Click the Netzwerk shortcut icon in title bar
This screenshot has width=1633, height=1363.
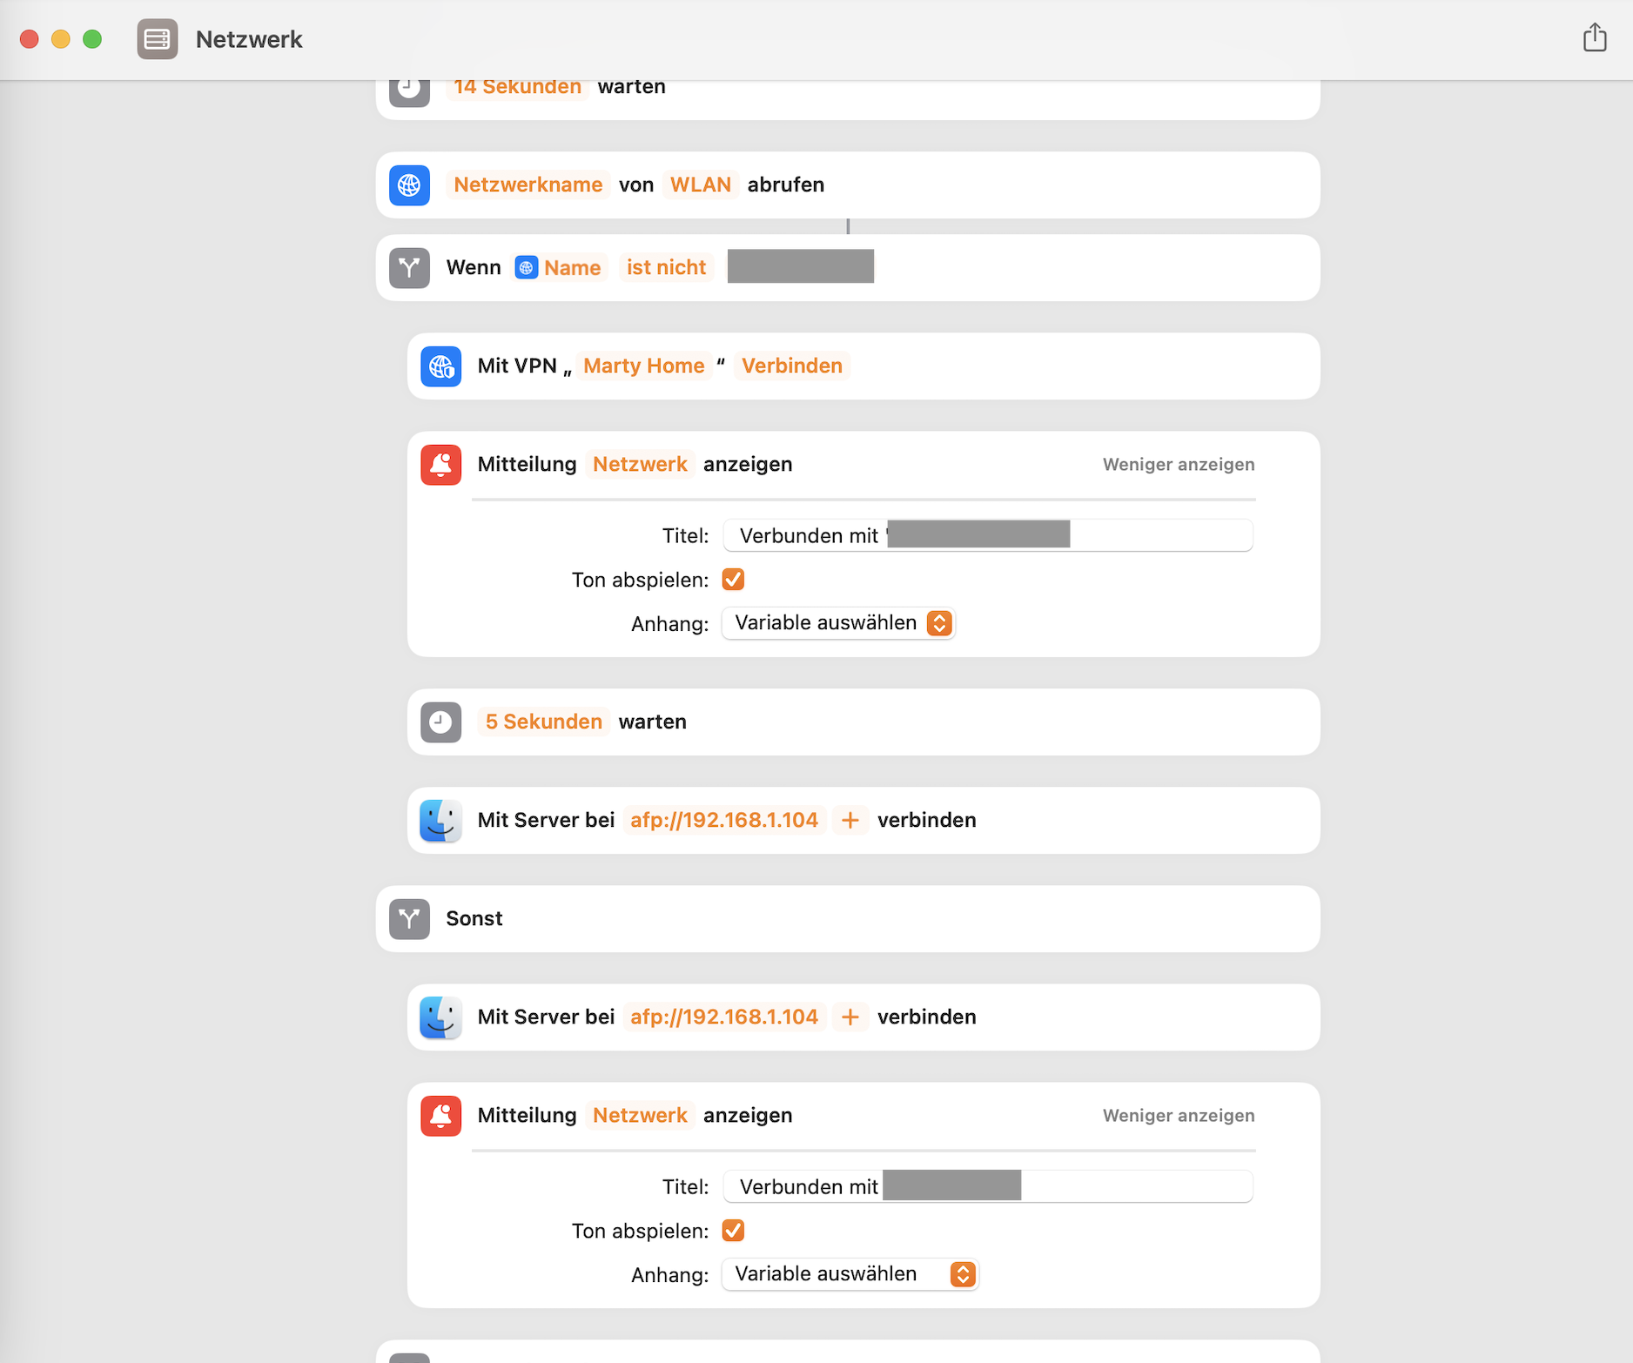[158, 39]
